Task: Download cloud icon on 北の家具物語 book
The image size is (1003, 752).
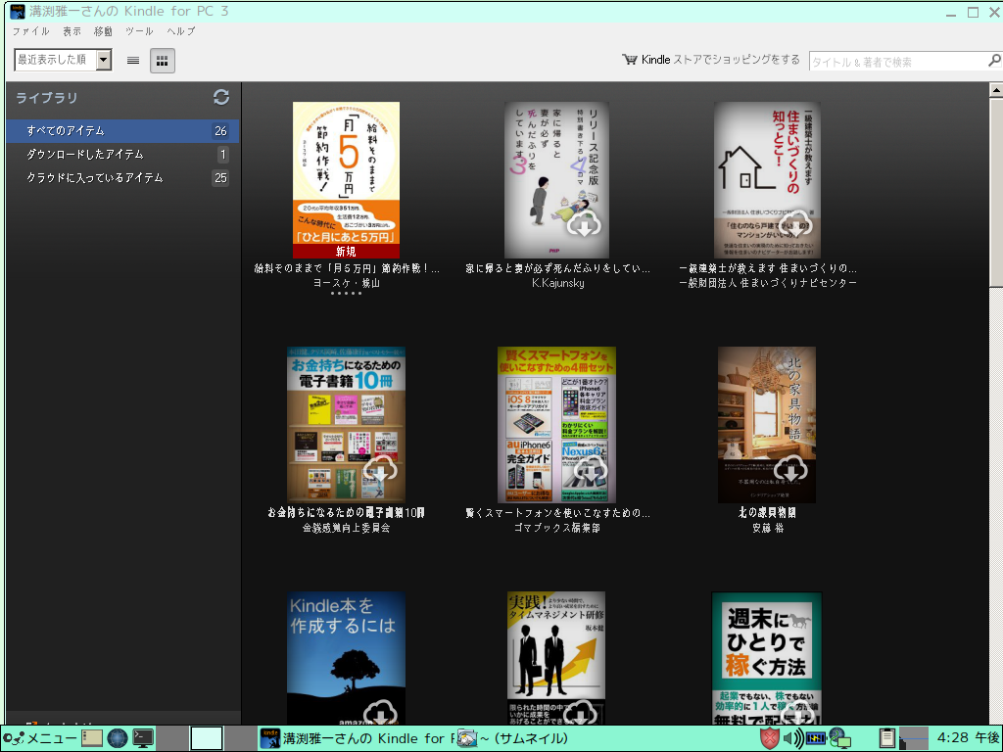Action: (x=790, y=469)
